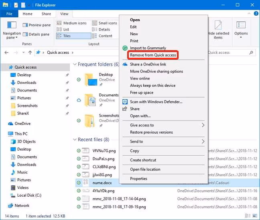This screenshot has height=220, width=260.
Task: Click Quick access in address bar
Action: pos(58,53)
